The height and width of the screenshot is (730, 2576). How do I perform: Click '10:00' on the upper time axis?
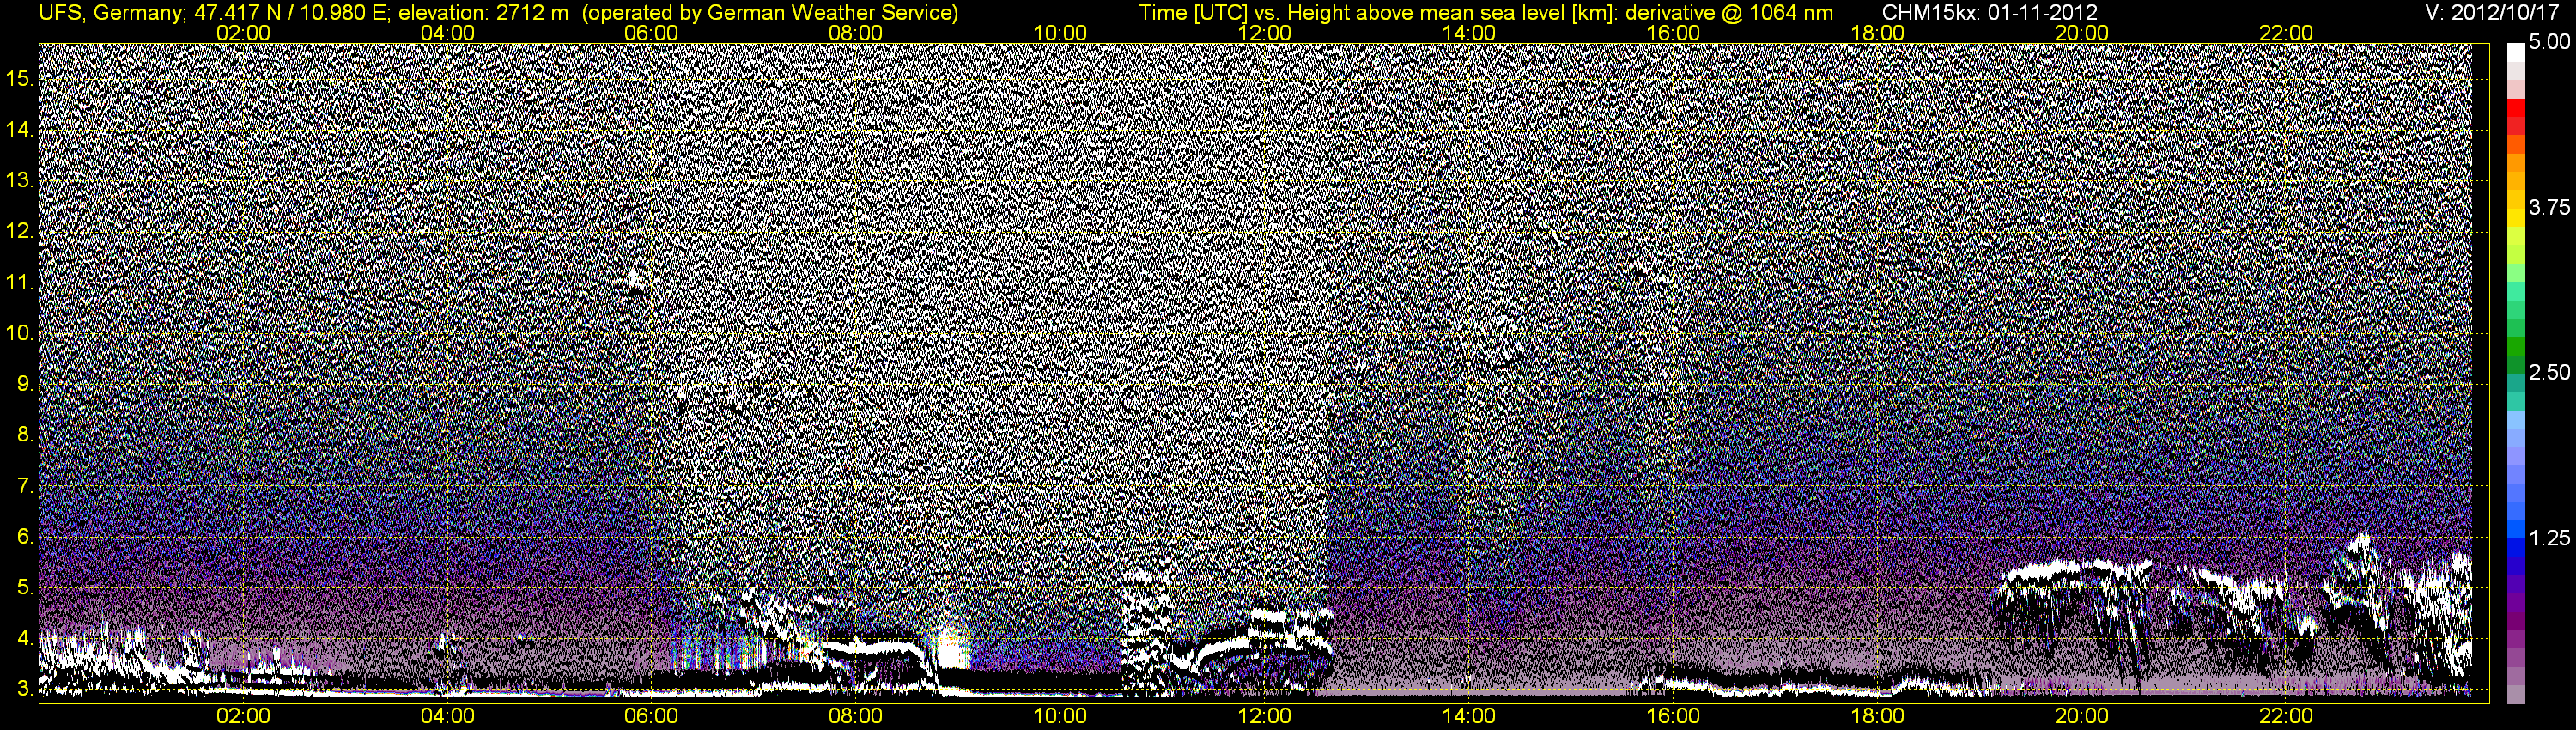[1060, 33]
